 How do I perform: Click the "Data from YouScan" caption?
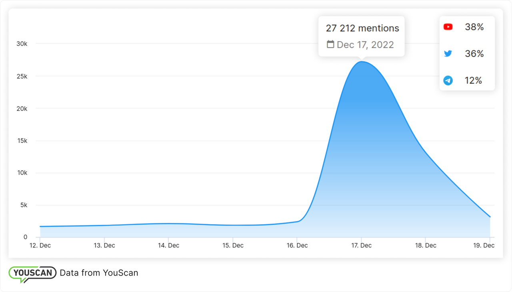click(x=99, y=273)
